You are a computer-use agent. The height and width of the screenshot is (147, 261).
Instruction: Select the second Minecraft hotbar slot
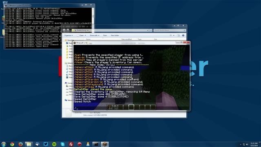point(115,107)
